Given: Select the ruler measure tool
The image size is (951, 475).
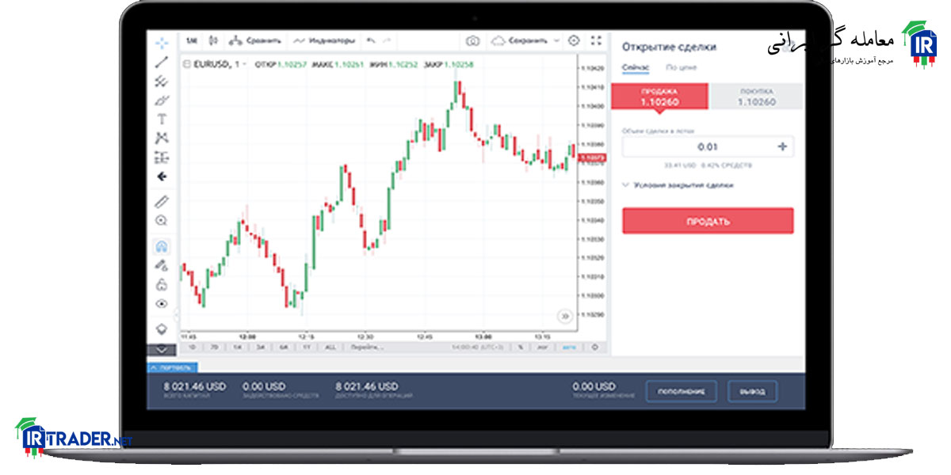Looking at the screenshot, I should (x=162, y=201).
